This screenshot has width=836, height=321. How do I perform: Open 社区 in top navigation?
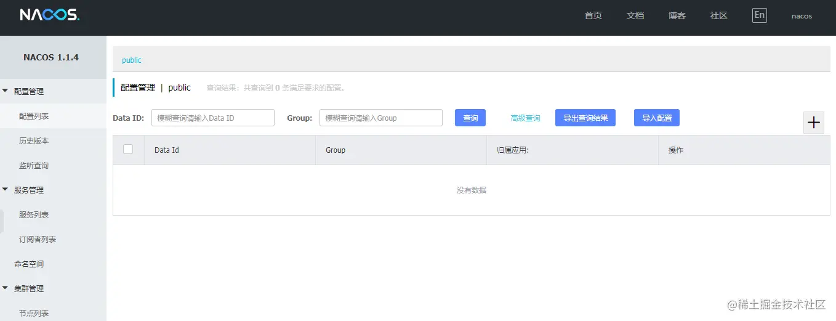click(x=719, y=16)
